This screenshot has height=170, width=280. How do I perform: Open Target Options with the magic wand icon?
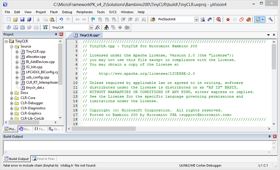coord(98,27)
